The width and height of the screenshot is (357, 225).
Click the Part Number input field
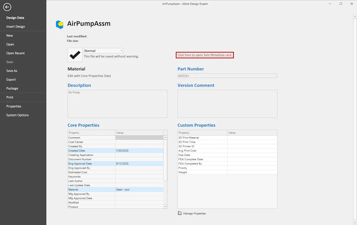click(x=227, y=76)
